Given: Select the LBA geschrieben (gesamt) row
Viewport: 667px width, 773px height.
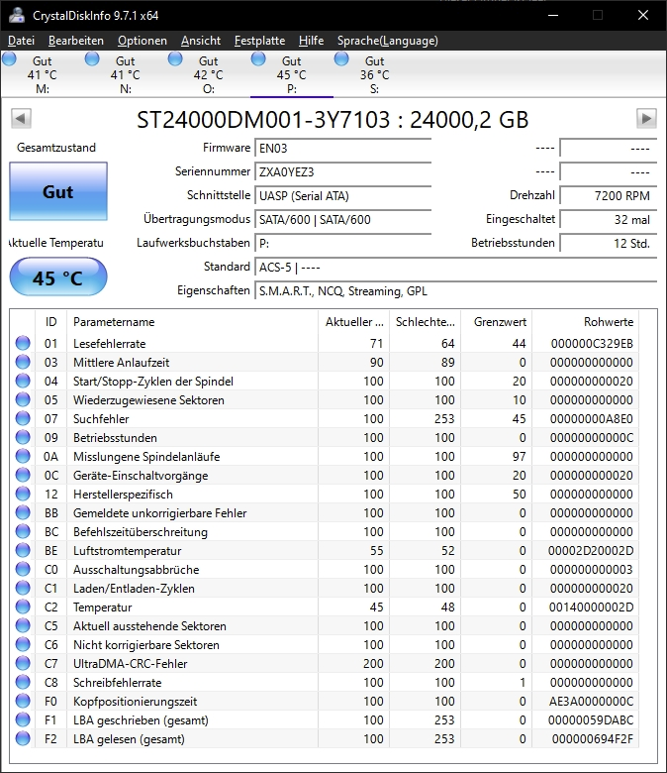Looking at the screenshot, I should [325, 719].
